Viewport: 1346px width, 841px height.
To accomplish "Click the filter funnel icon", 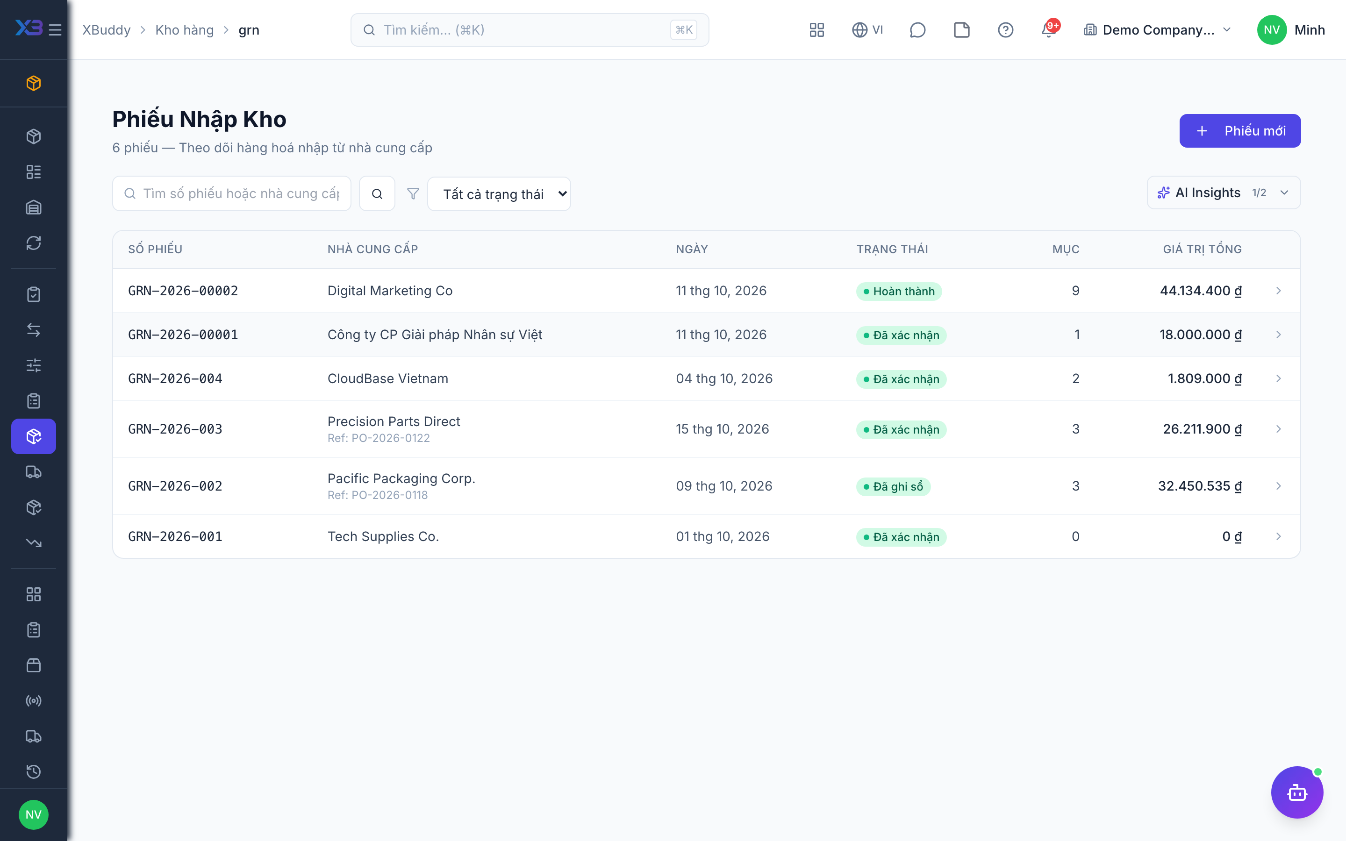I will pos(413,193).
